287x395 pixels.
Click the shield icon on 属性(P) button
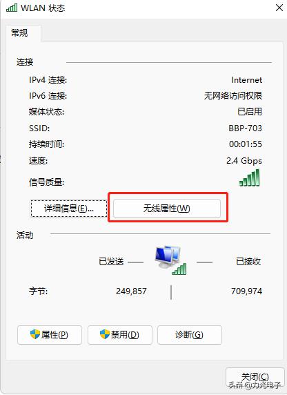[x=35, y=334]
